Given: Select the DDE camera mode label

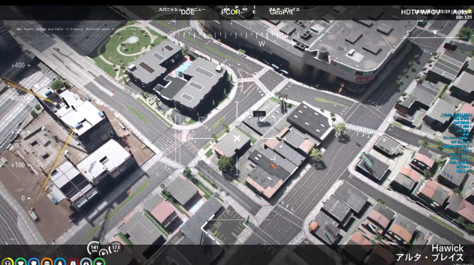Looking at the screenshot, I should click(x=188, y=12).
